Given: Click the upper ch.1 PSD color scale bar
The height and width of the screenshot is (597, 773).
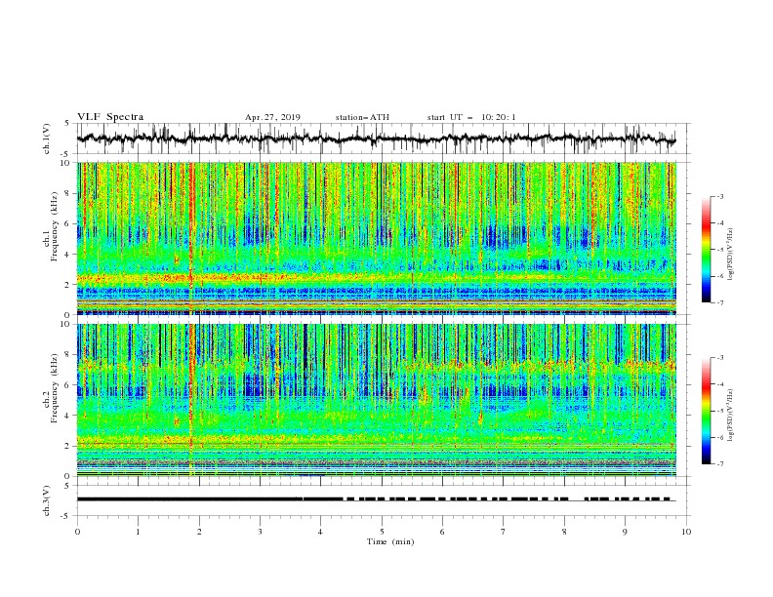Looking at the screenshot, I should click(707, 250).
